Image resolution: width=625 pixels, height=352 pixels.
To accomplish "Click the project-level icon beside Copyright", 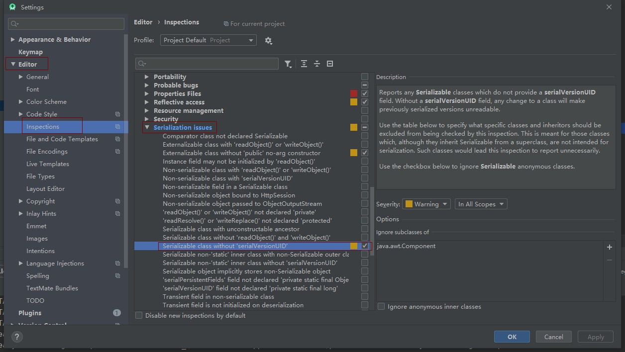I will pyautogui.click(x=117, y=201).
